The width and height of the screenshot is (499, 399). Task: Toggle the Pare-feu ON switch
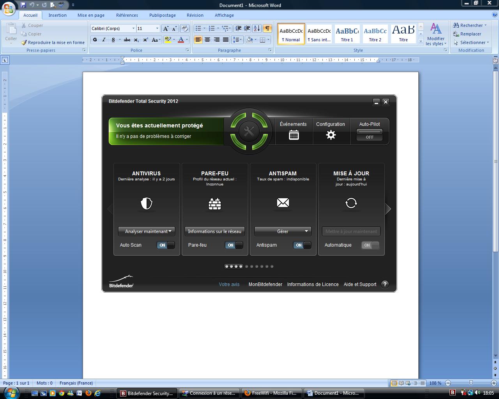[x=234, y=245]
